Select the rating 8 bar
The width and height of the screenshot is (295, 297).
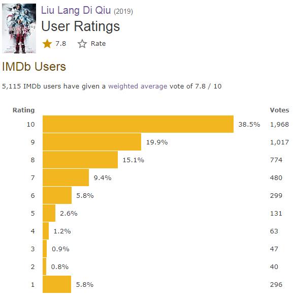pyautogui.click(x=80, y=160)
